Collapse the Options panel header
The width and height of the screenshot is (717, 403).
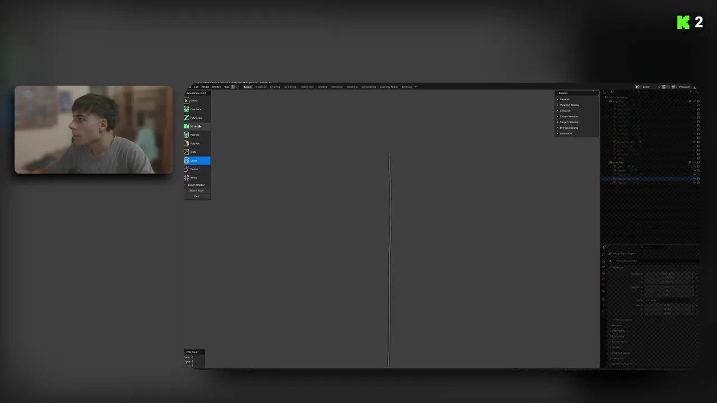pyautogui.click(x=576, y=93)
